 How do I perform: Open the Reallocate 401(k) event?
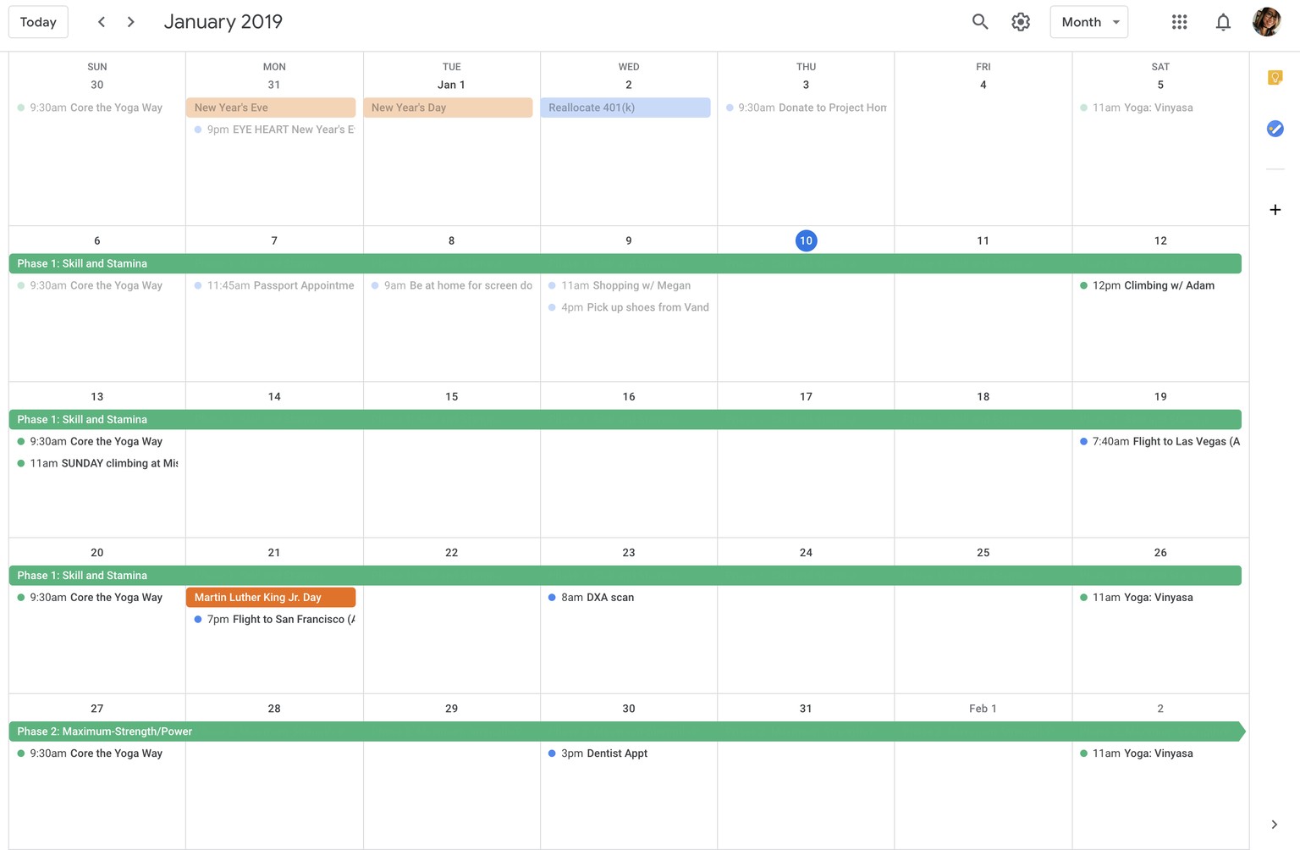pos(625,108)
